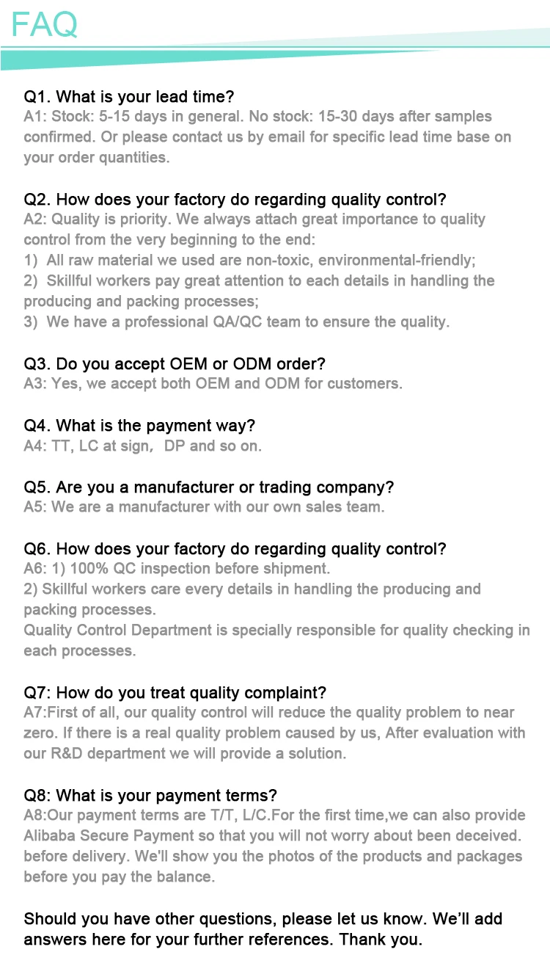Click A6 100% QC inspection text
This screenshot has width=550, height=966.
pos(176,568)
